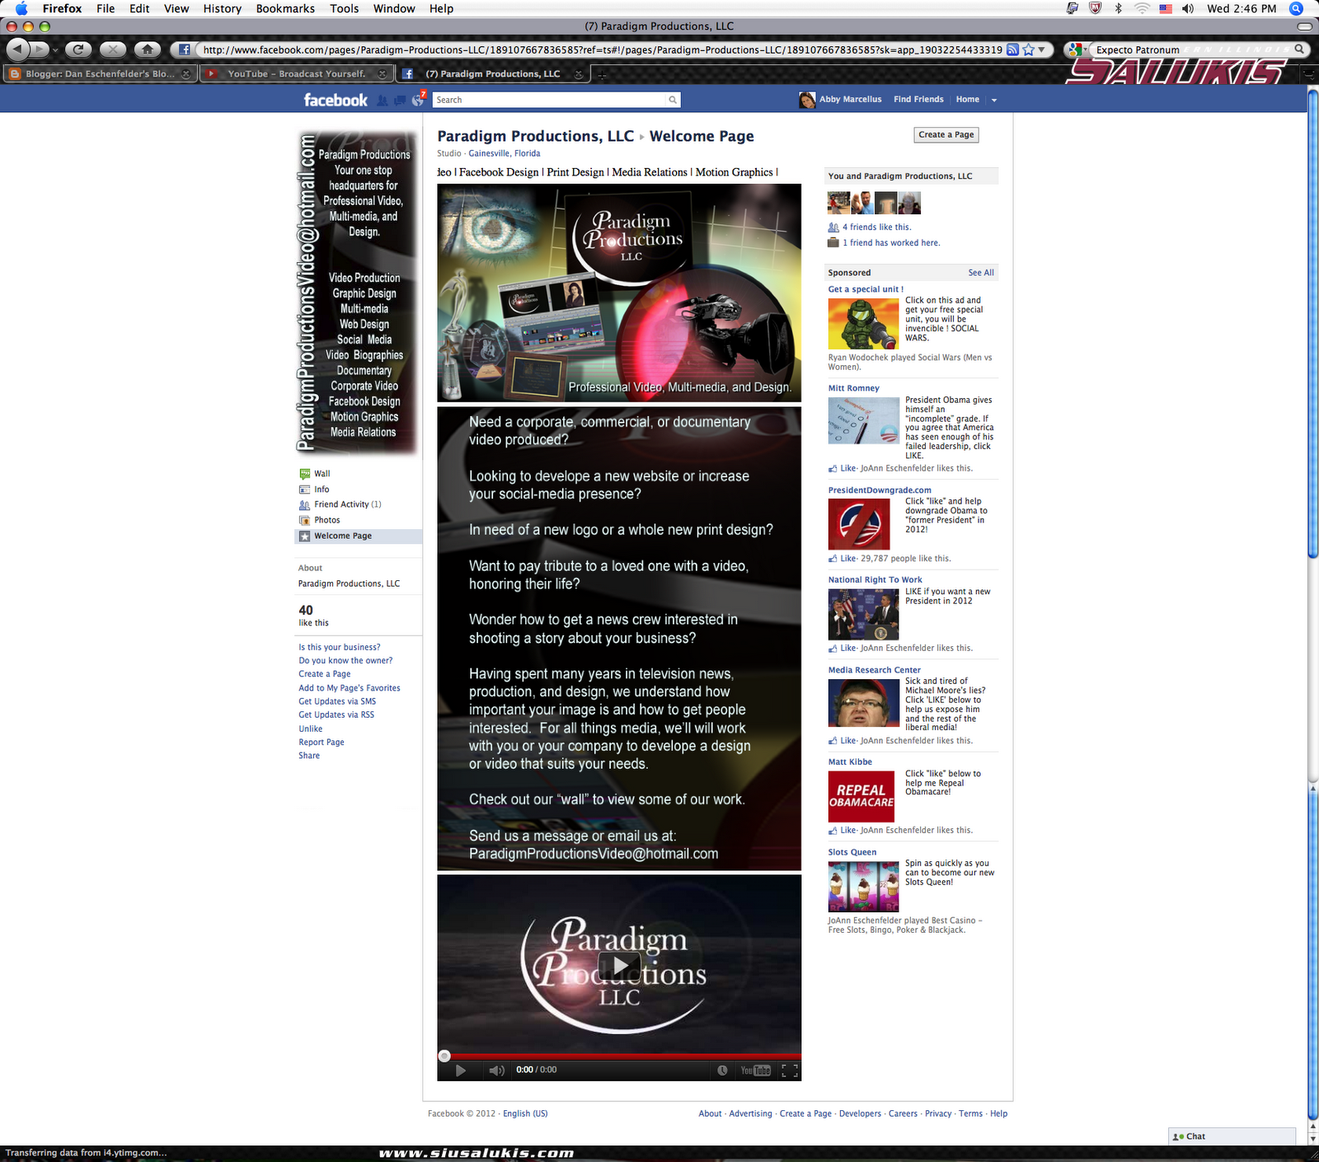Viewport: 1319px width, 1162px height.
Task: Mute the video with speaker icon
Action: tap(496, 1071)
